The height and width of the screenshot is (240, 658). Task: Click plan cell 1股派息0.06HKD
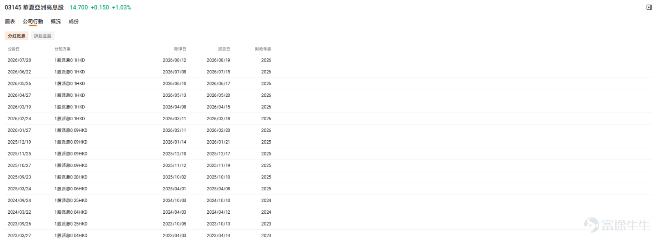tap(71, 189)
